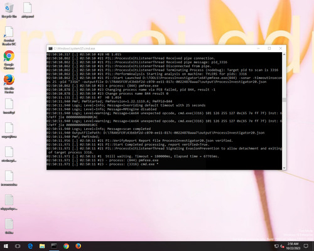This screenshot has height=251, width=314.
Task: Open the Recycle Bin desktop icon
Action: coord(9,10)
